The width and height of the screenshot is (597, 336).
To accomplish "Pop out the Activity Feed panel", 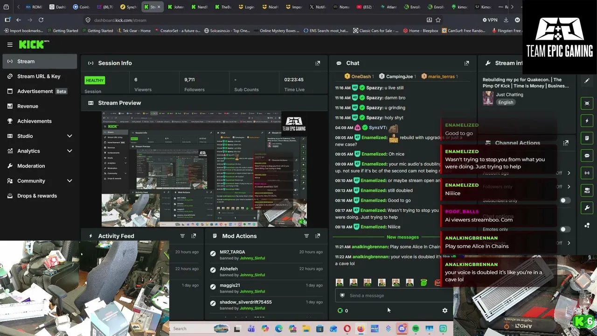I will pyautogui.click(x=194, y=236).
